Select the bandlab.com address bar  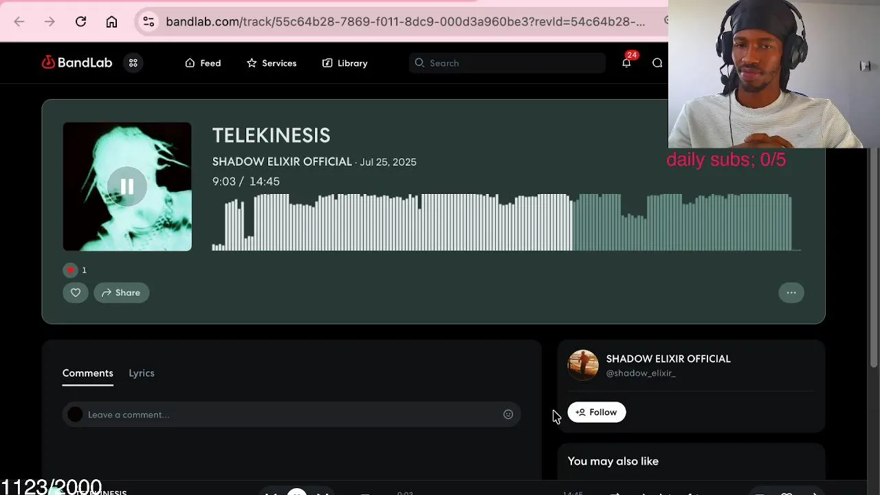coord(406,21)
